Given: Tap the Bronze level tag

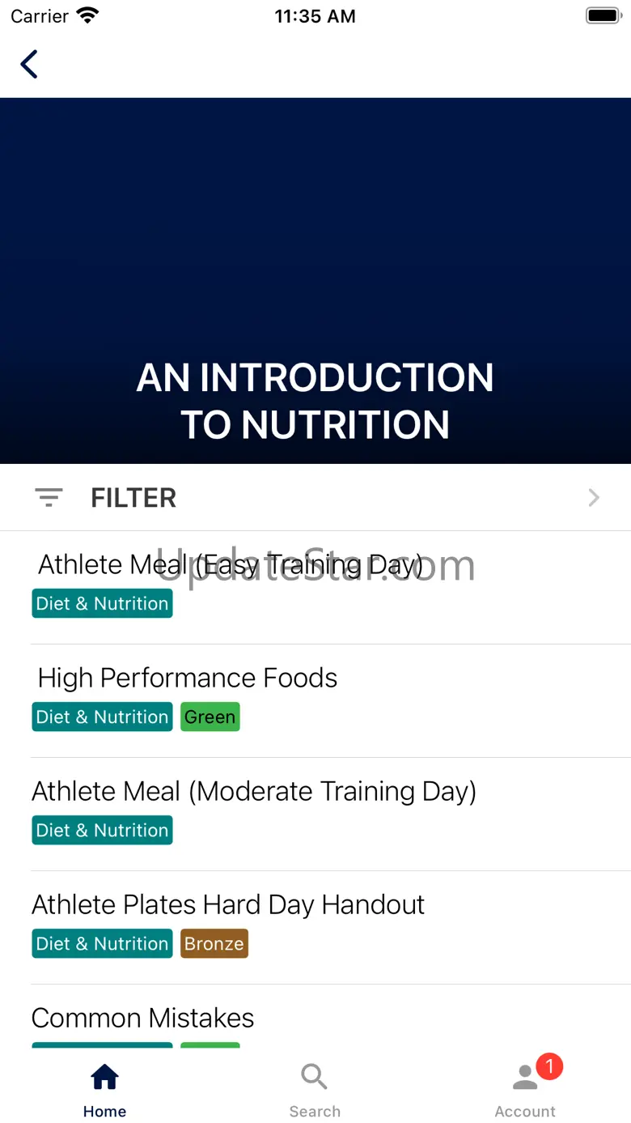Looking at the screenshot, I should click(x=214, y=943).
